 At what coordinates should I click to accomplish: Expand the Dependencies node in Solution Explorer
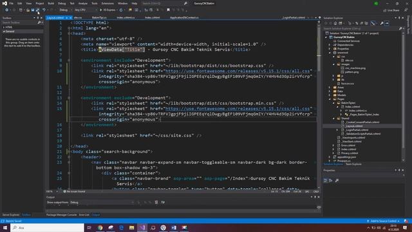330,45
